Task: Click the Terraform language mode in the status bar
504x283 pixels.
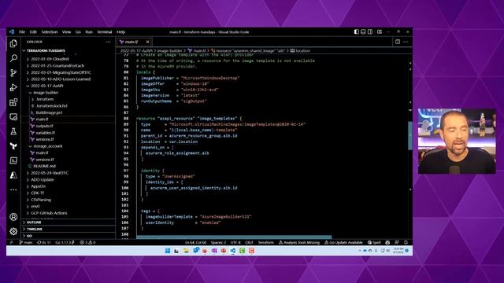Action: [266, 243]
